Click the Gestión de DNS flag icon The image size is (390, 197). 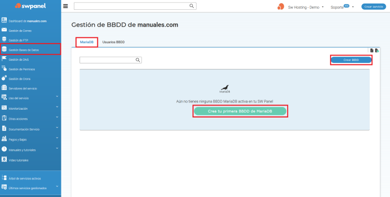4,59
